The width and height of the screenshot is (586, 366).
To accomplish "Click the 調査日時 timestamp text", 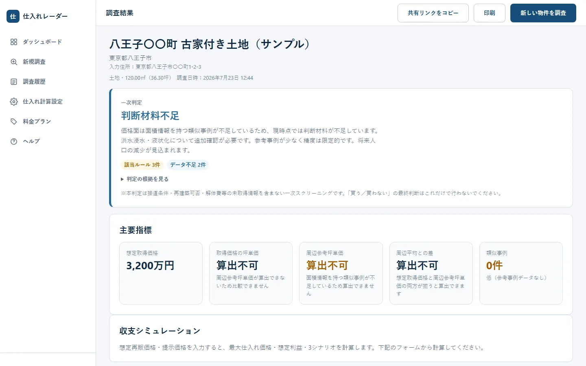I will coord(215,78).
